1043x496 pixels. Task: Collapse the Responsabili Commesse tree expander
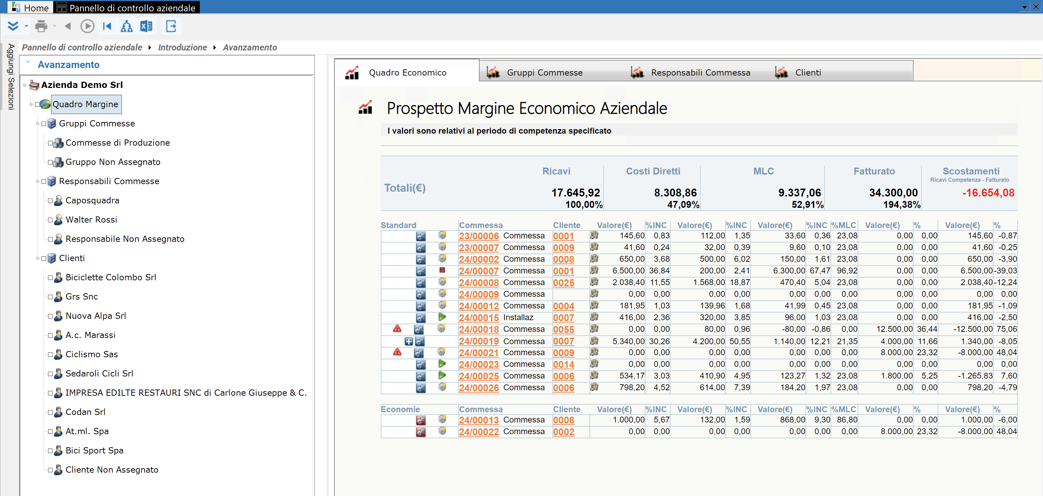[x=37, y=182]
